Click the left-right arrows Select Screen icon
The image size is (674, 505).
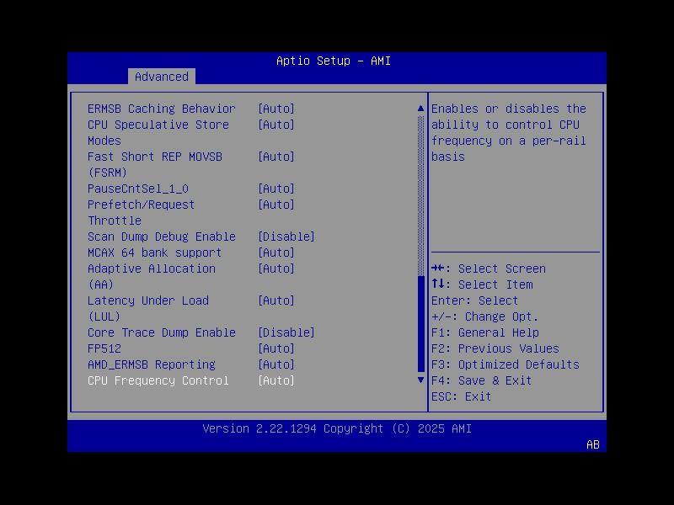[438, 268]
